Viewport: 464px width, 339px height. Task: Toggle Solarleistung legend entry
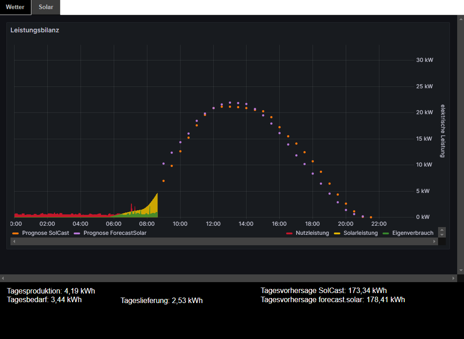(360, 233)
